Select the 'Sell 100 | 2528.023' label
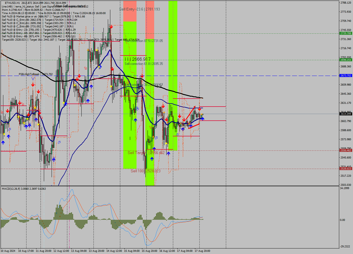The image size is (353, 254). (x=146, y=171)
